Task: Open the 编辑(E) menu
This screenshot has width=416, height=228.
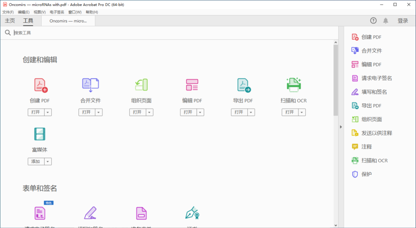Action: [23, 12]
